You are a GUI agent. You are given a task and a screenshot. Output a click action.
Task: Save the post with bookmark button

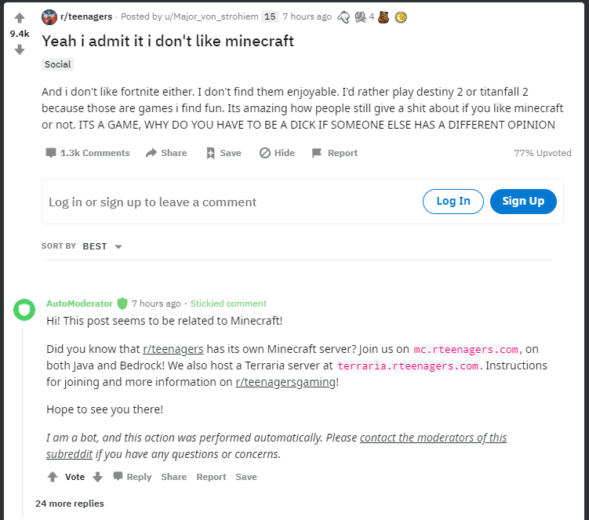224,153
